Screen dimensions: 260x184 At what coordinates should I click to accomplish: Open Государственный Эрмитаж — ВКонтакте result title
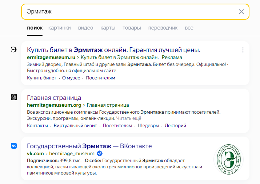point(89,146)
